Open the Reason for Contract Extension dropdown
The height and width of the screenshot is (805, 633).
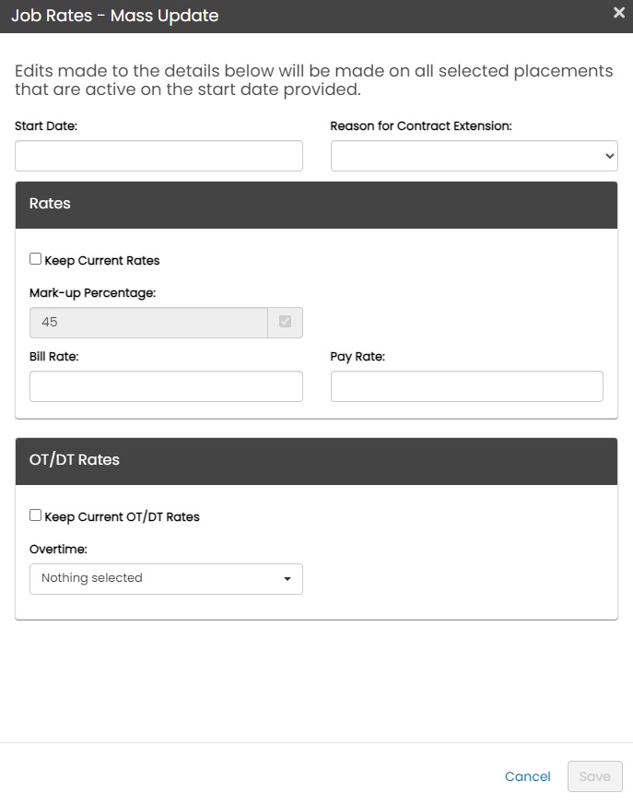click(x=474, y=156)
